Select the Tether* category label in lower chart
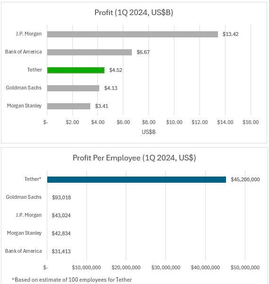Image resolution: width=269 pixels, height=284 pixels. click(x=33, y=179)
